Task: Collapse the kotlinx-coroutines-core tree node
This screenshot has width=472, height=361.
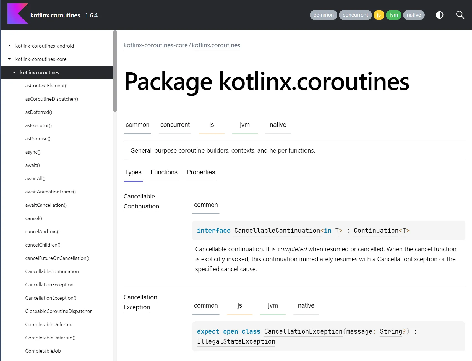Action: pos(9,59)
